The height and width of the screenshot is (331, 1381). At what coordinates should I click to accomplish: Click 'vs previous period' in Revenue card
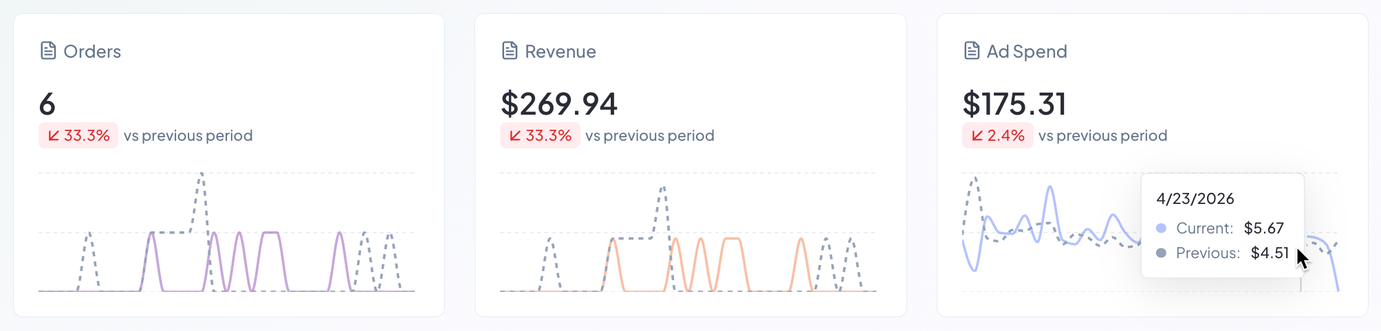click(x=650, y=136)
